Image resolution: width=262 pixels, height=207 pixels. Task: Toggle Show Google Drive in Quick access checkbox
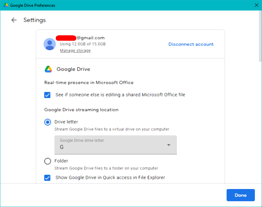[x=47, y=178]
